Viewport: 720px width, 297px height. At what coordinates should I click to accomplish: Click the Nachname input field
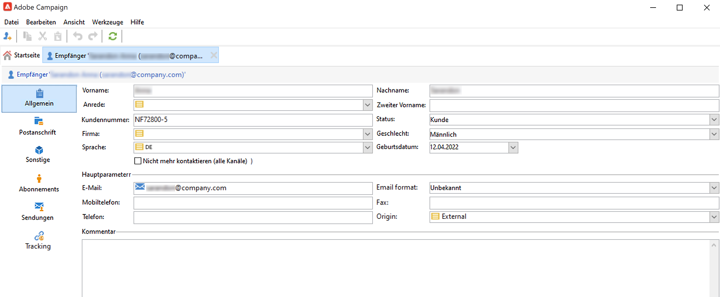click(x=574, y=91)
